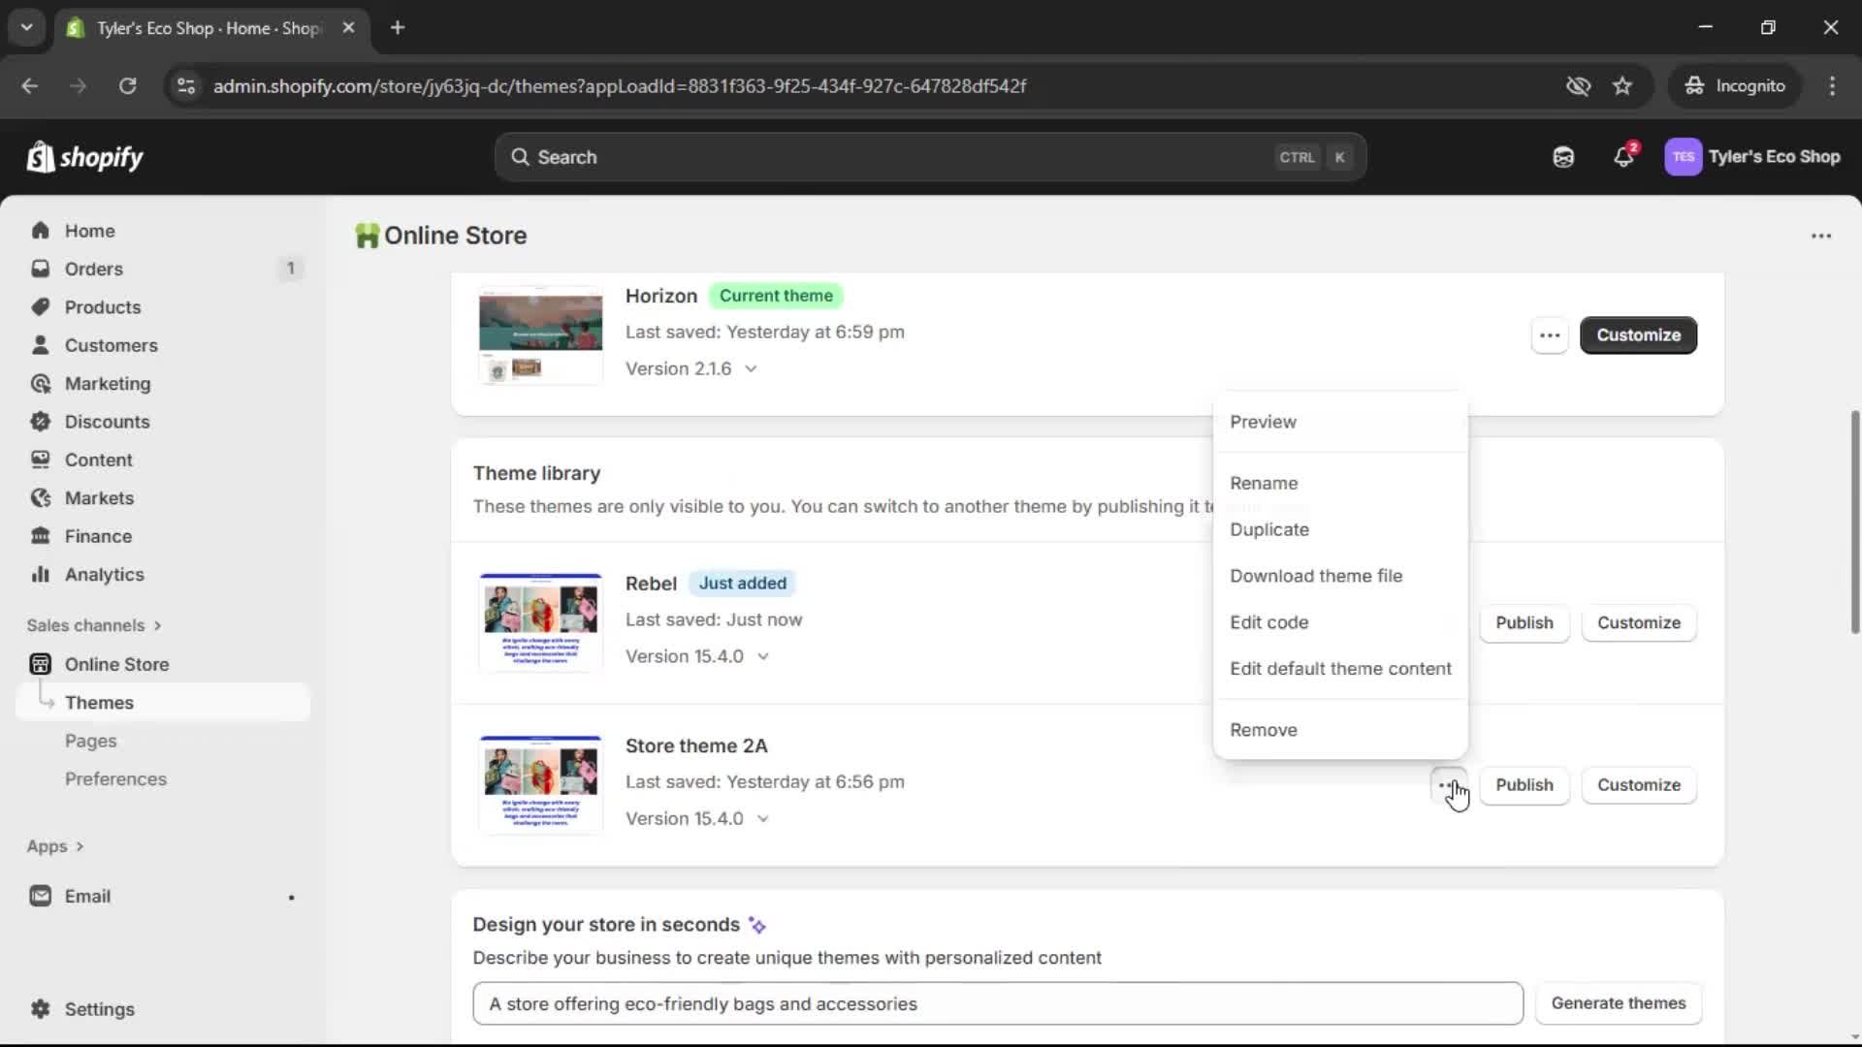The image size is (1862, 1047).
Task: Click the three-dot menu beside Horizon Customize
Action: tap(1550, 335)
